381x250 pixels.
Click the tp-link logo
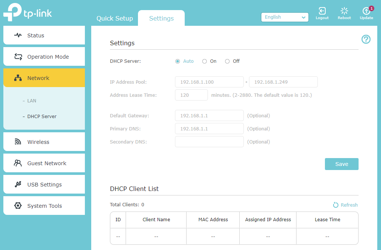pos(27,12)
